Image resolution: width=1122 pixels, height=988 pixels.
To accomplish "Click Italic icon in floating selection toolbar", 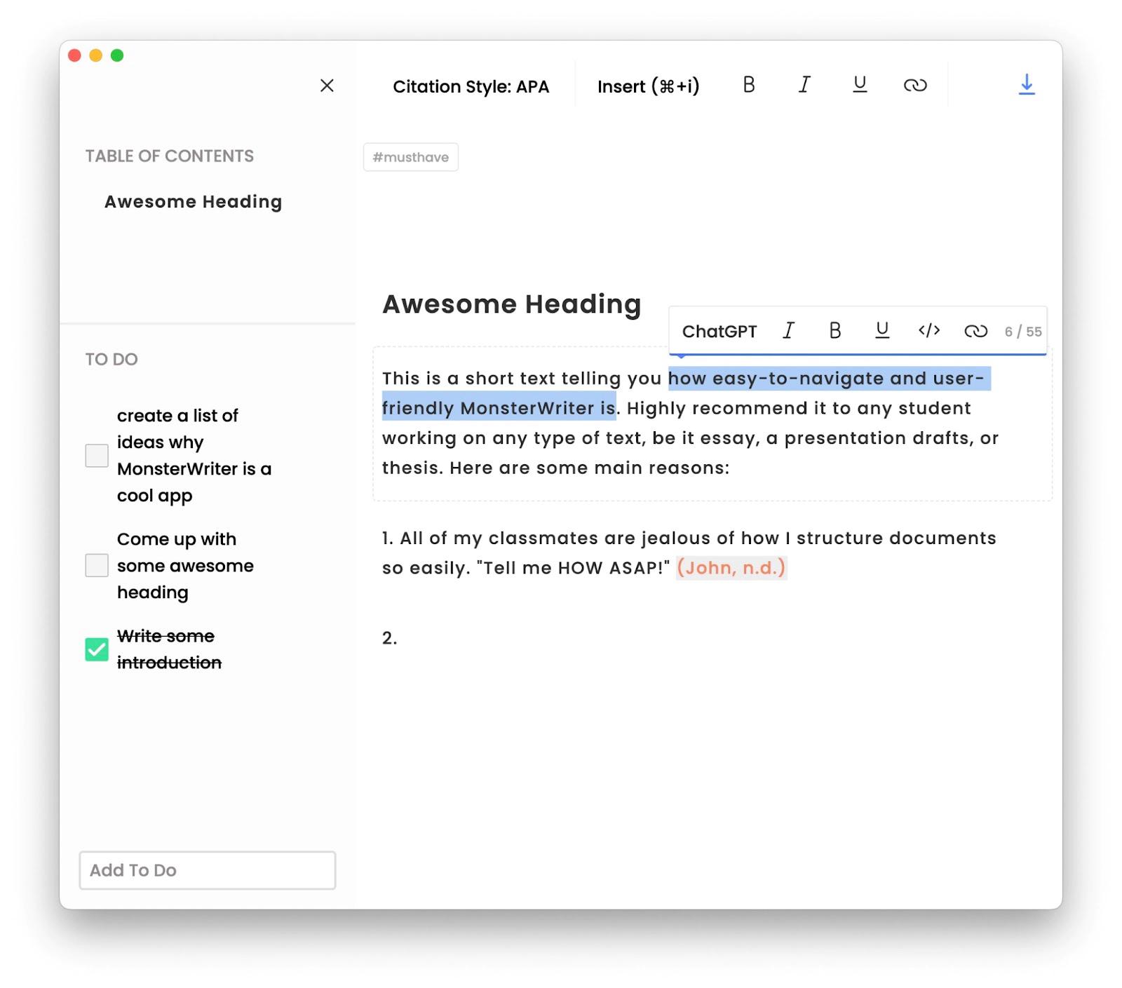I will point(788,330).
